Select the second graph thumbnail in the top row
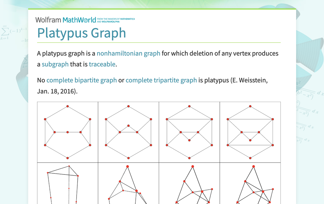 coord(128,132)
